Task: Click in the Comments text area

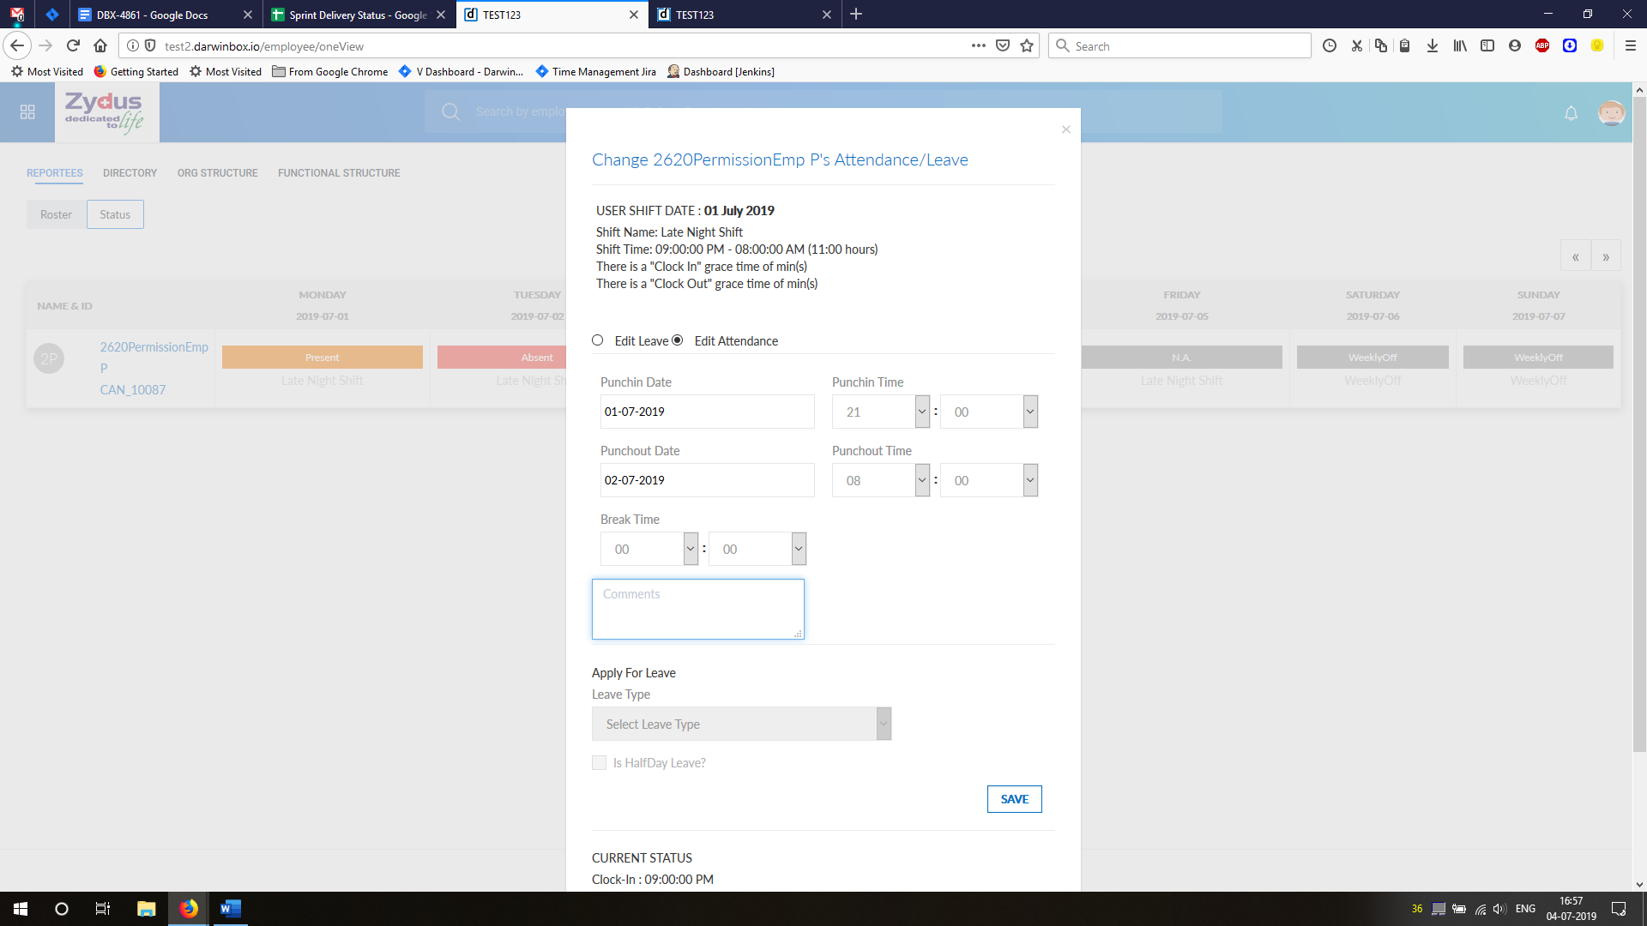Action: (x=697, y=610)
